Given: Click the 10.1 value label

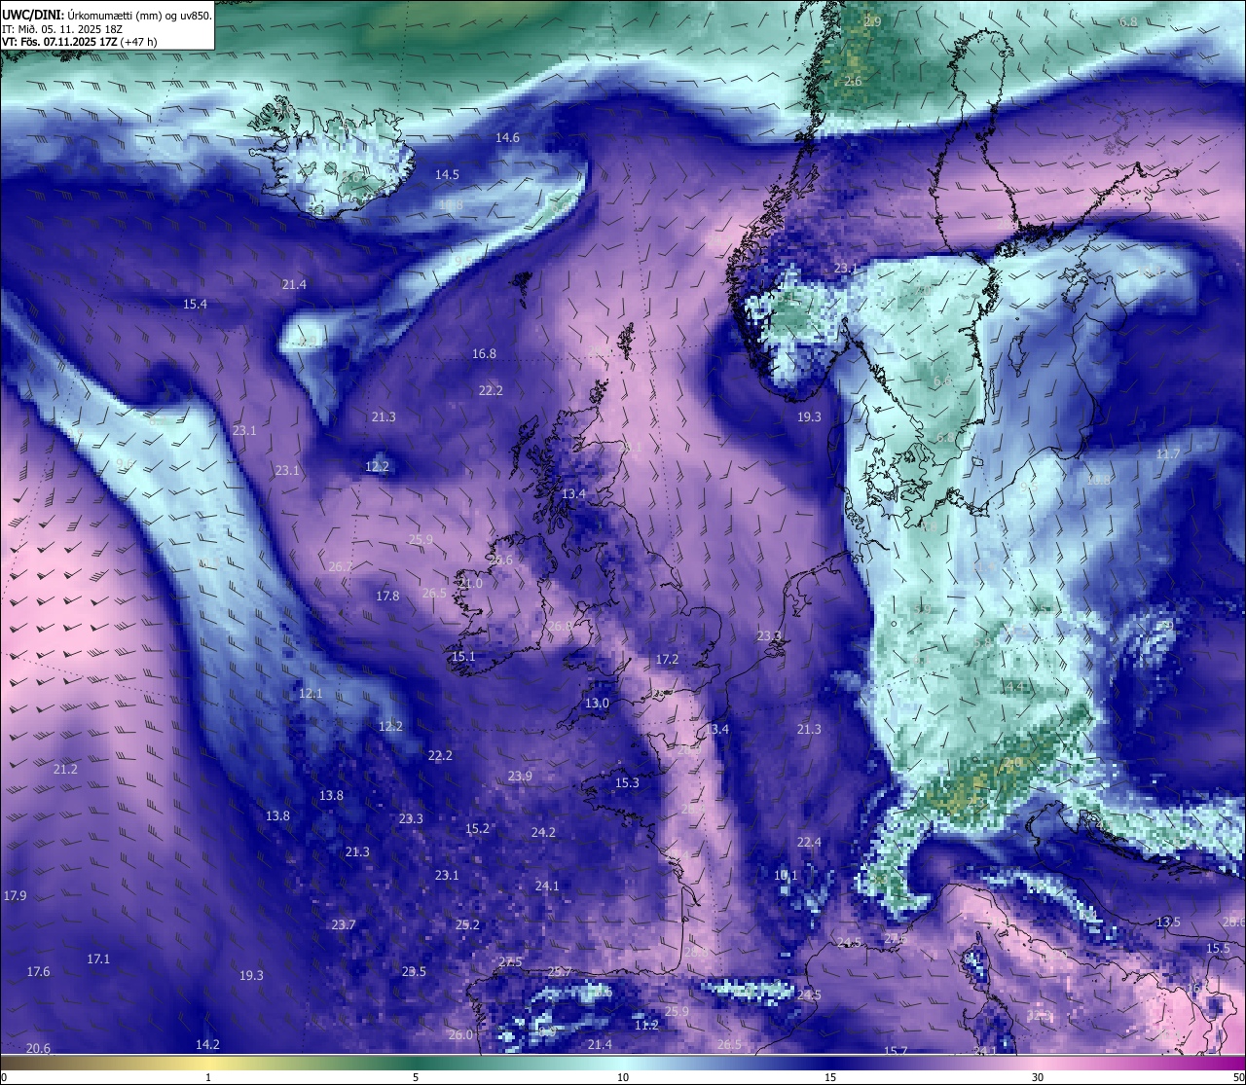Looking at the screenshot, I should [x=786, y=876].
